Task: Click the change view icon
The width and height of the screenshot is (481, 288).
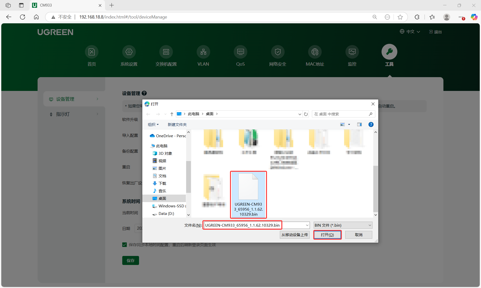Action: [x=342, y=124]
